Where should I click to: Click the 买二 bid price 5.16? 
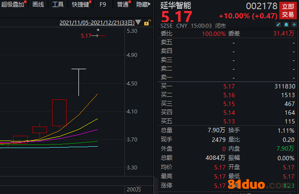click(x=229, y=95)
